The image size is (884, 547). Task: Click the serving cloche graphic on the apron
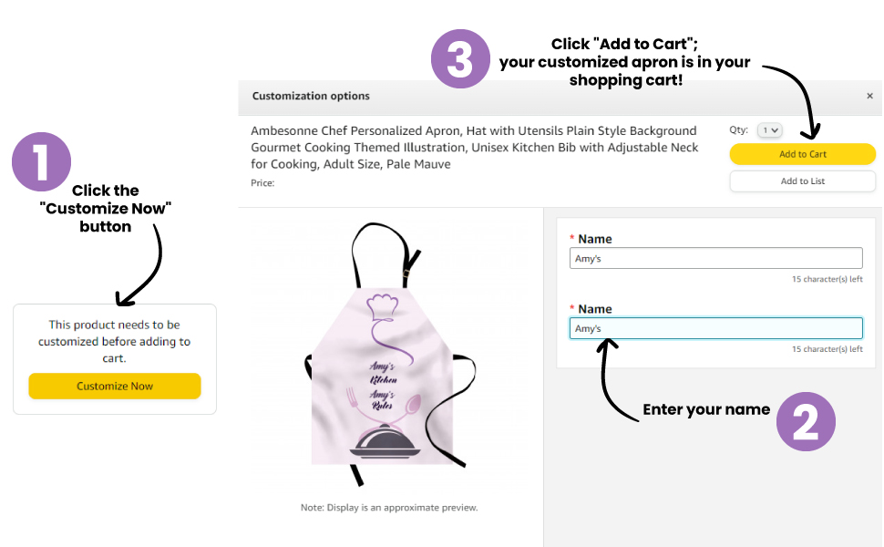(x=387, y=445)
